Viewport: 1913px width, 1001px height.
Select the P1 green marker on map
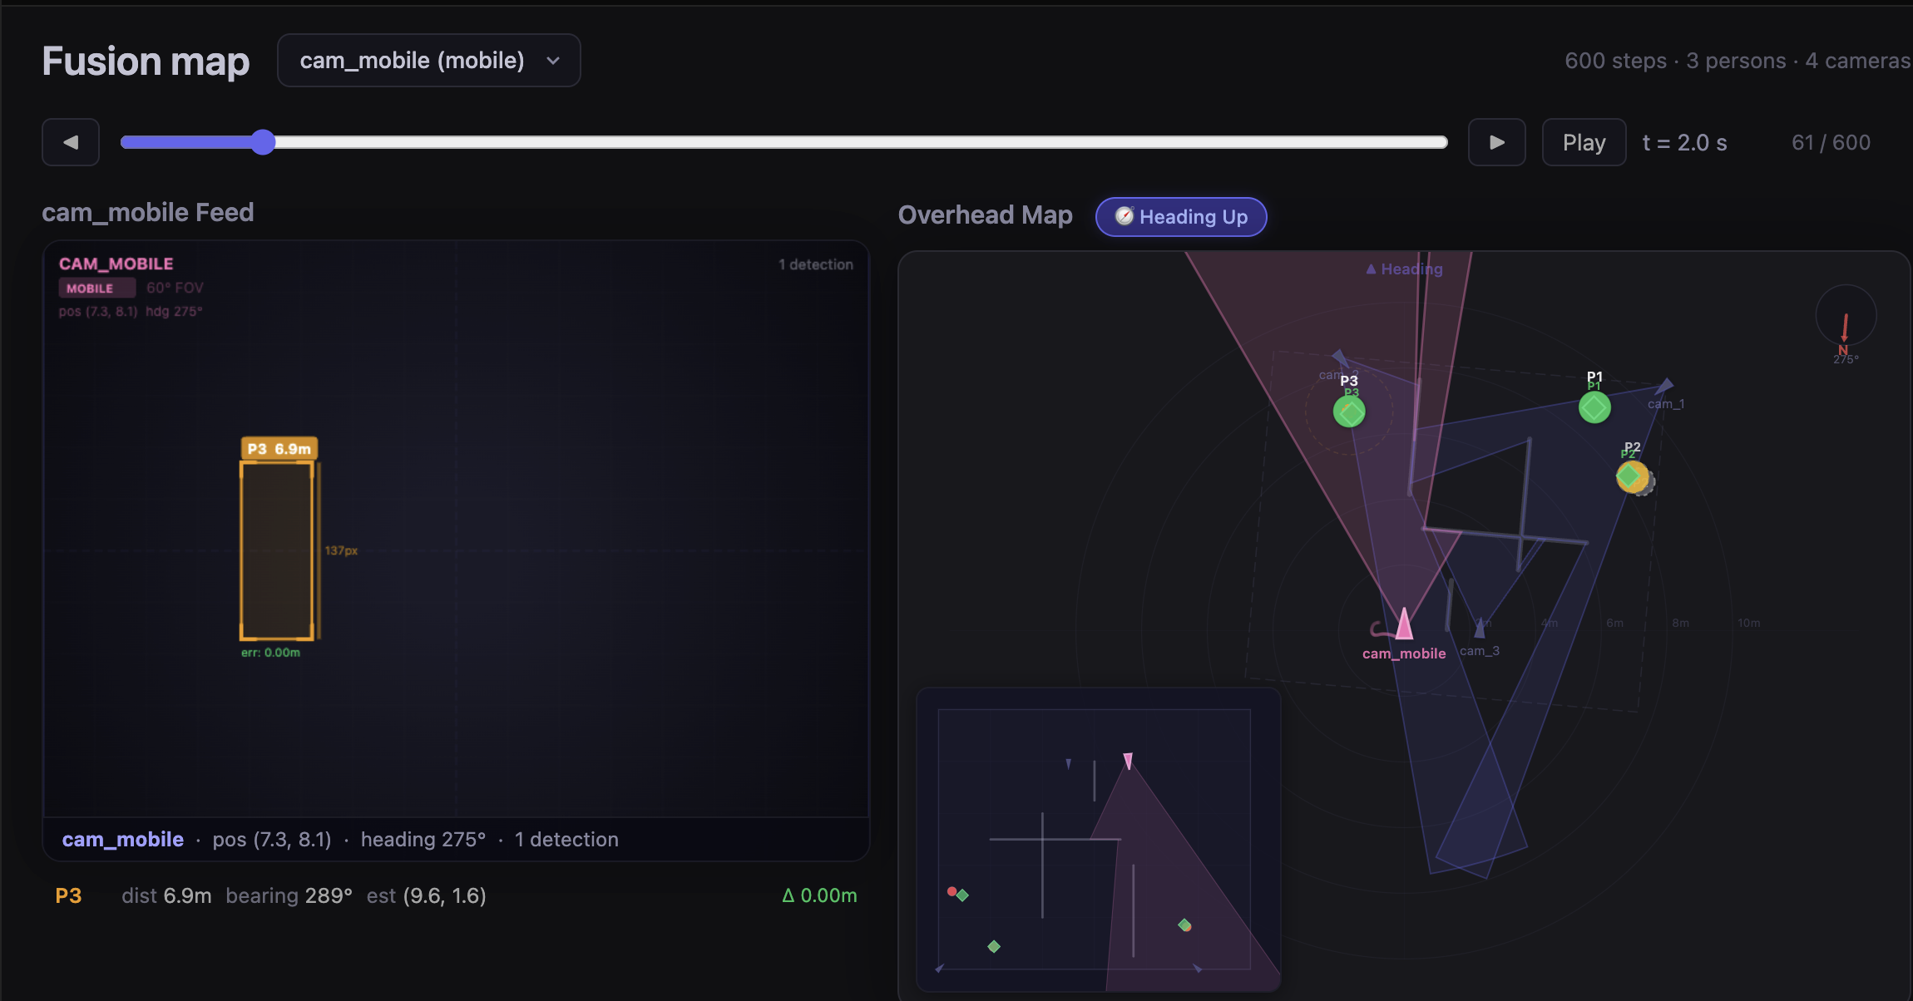pos(1594,407)
